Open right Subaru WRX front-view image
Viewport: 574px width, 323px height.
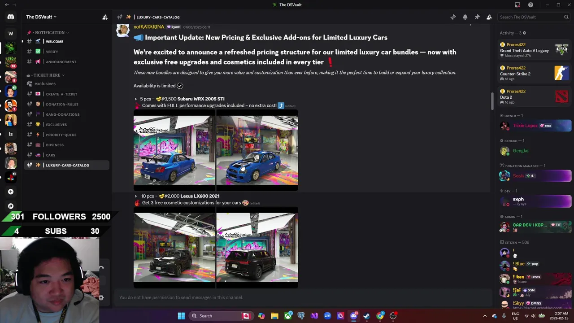pyautogui.click(x=257, y=150)
